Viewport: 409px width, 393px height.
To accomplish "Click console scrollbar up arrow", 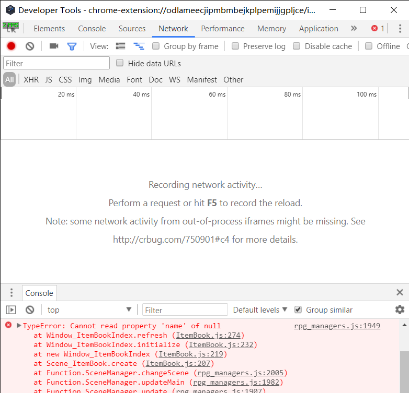I will (404, 325).
